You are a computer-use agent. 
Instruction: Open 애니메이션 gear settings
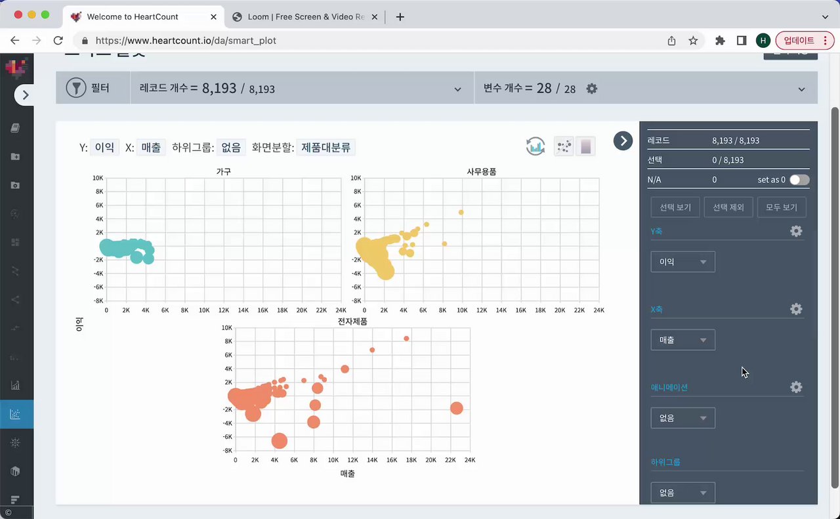[796, 387]
